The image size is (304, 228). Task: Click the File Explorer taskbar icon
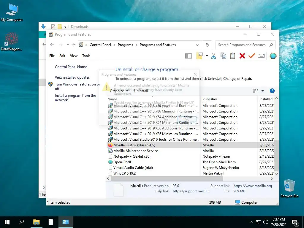36,222
